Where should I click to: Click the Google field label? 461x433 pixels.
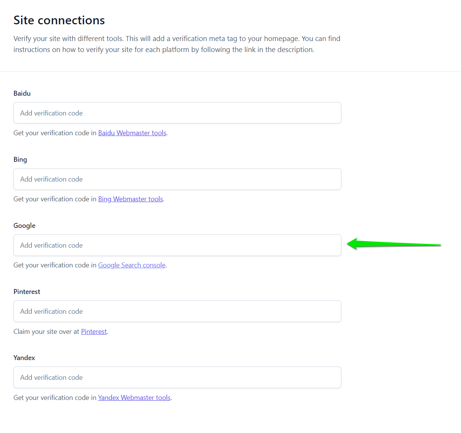pos(24,226)
